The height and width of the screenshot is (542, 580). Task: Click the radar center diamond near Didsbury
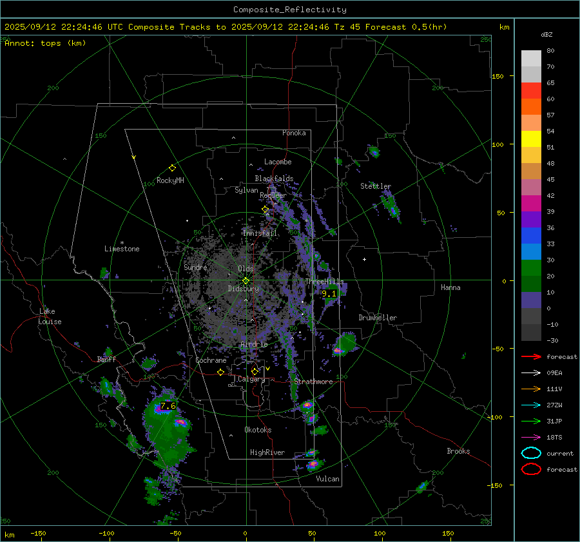tap(246, 280)
